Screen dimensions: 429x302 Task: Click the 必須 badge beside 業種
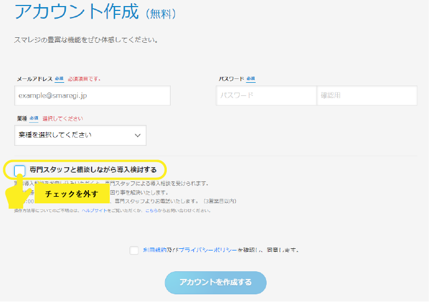(34, 118)
